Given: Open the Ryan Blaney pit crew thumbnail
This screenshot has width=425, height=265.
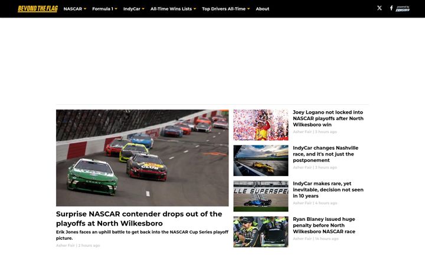Looking at the screenshot, I should (261, 232).
